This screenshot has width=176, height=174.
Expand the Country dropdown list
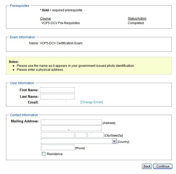coord(114,141)
